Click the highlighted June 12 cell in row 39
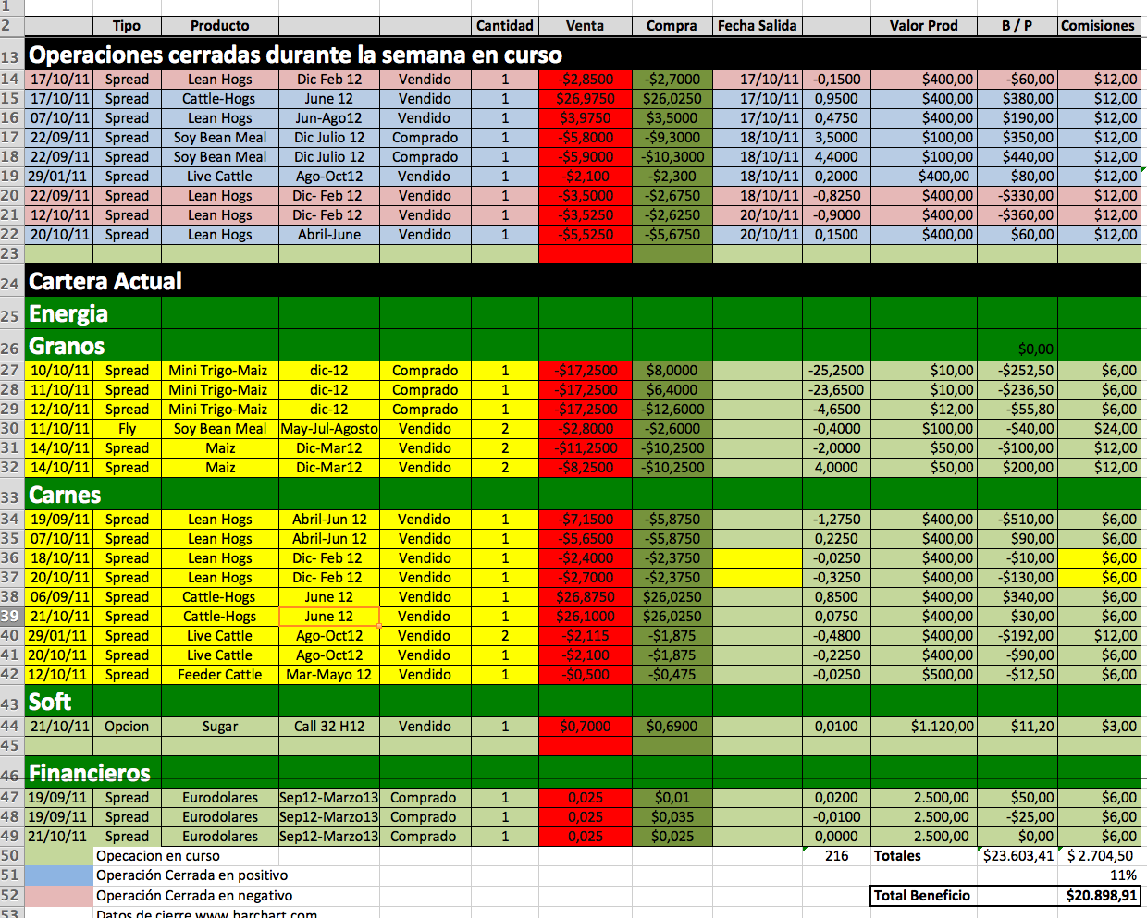This screenshot has height=918, width=1147. 328,617
